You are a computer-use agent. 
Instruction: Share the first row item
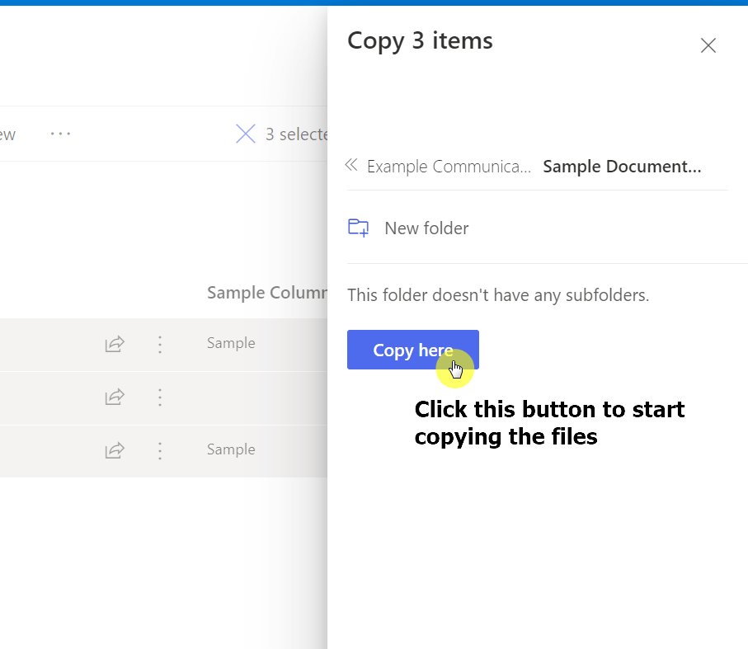click(x=115, y=344)
